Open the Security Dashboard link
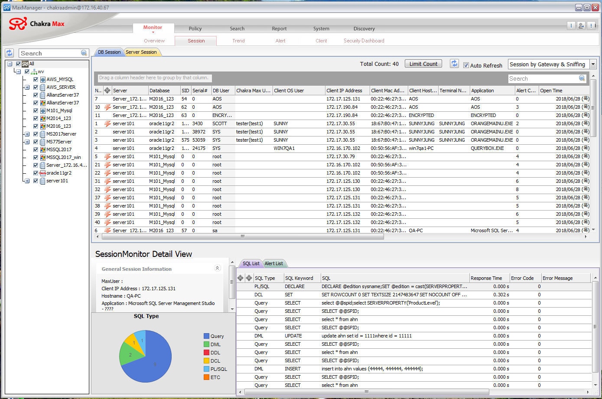The width and height of the screenshot is (602, 399). [x=364, y=41]
